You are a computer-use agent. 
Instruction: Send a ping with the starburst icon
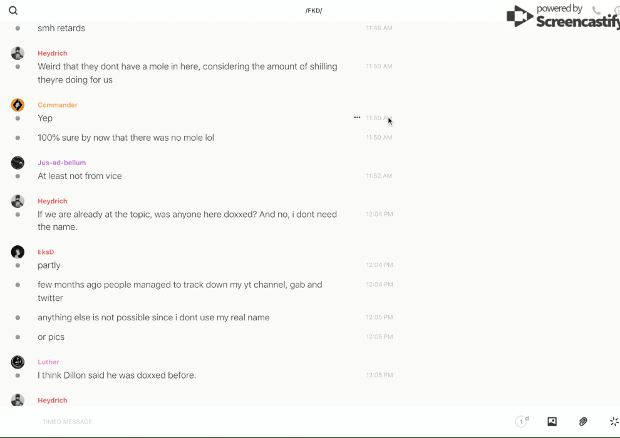coord(614,422)
